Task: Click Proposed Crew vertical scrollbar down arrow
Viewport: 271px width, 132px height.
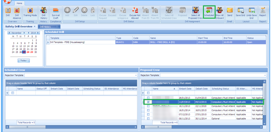Action: 264,124
